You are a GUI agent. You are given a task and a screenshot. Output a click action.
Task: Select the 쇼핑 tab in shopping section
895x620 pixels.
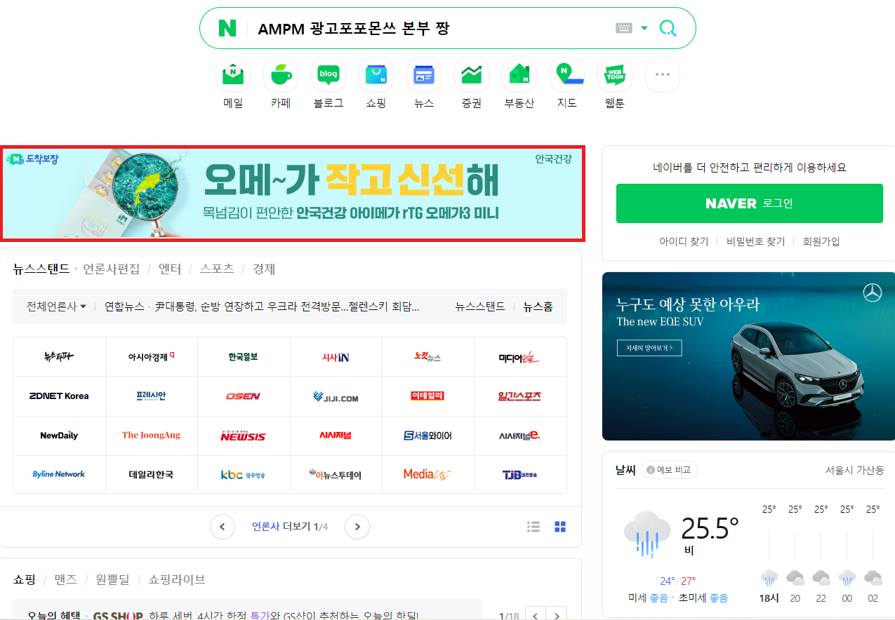(x=25, y=579)
